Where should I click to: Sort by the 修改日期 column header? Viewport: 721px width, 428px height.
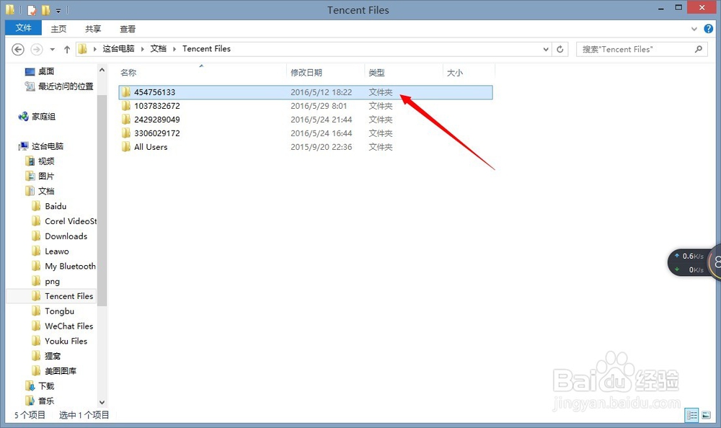[x=306, y=73]
